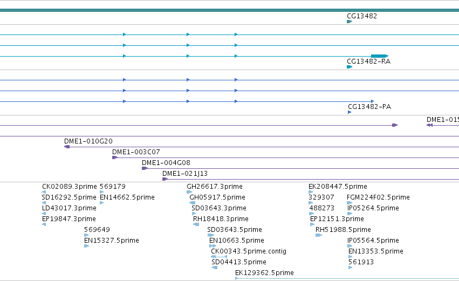The height and width of the screenshot is (281, 459).
Task: Select SD03643.3prime EST label
Action: click(219, 208)
